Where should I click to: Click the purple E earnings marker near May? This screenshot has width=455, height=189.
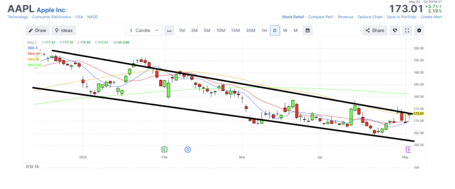[409, 149]
